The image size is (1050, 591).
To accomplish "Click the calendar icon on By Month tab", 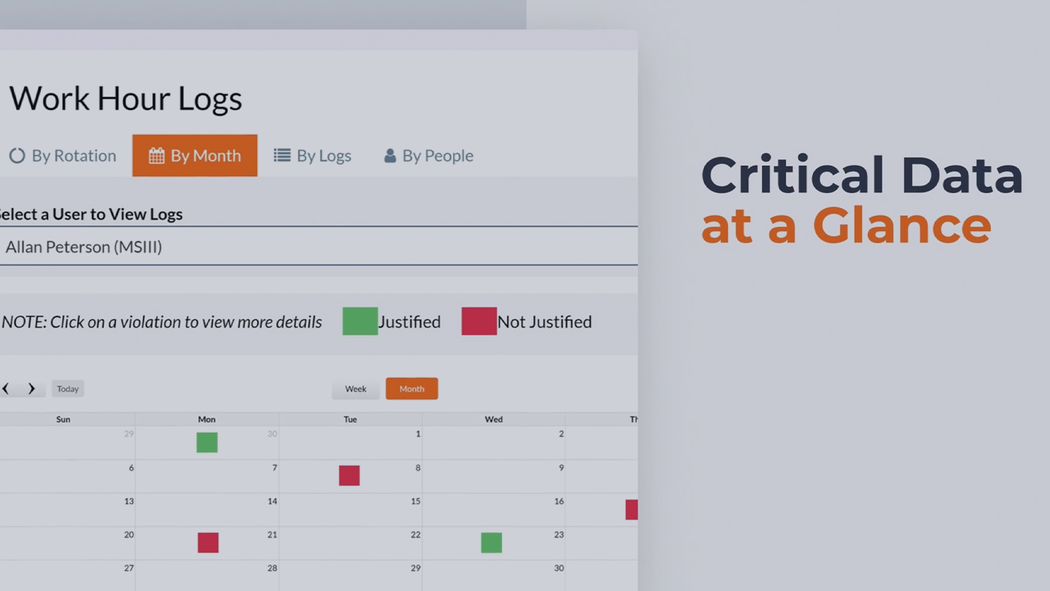I will [x=156, y=156].
